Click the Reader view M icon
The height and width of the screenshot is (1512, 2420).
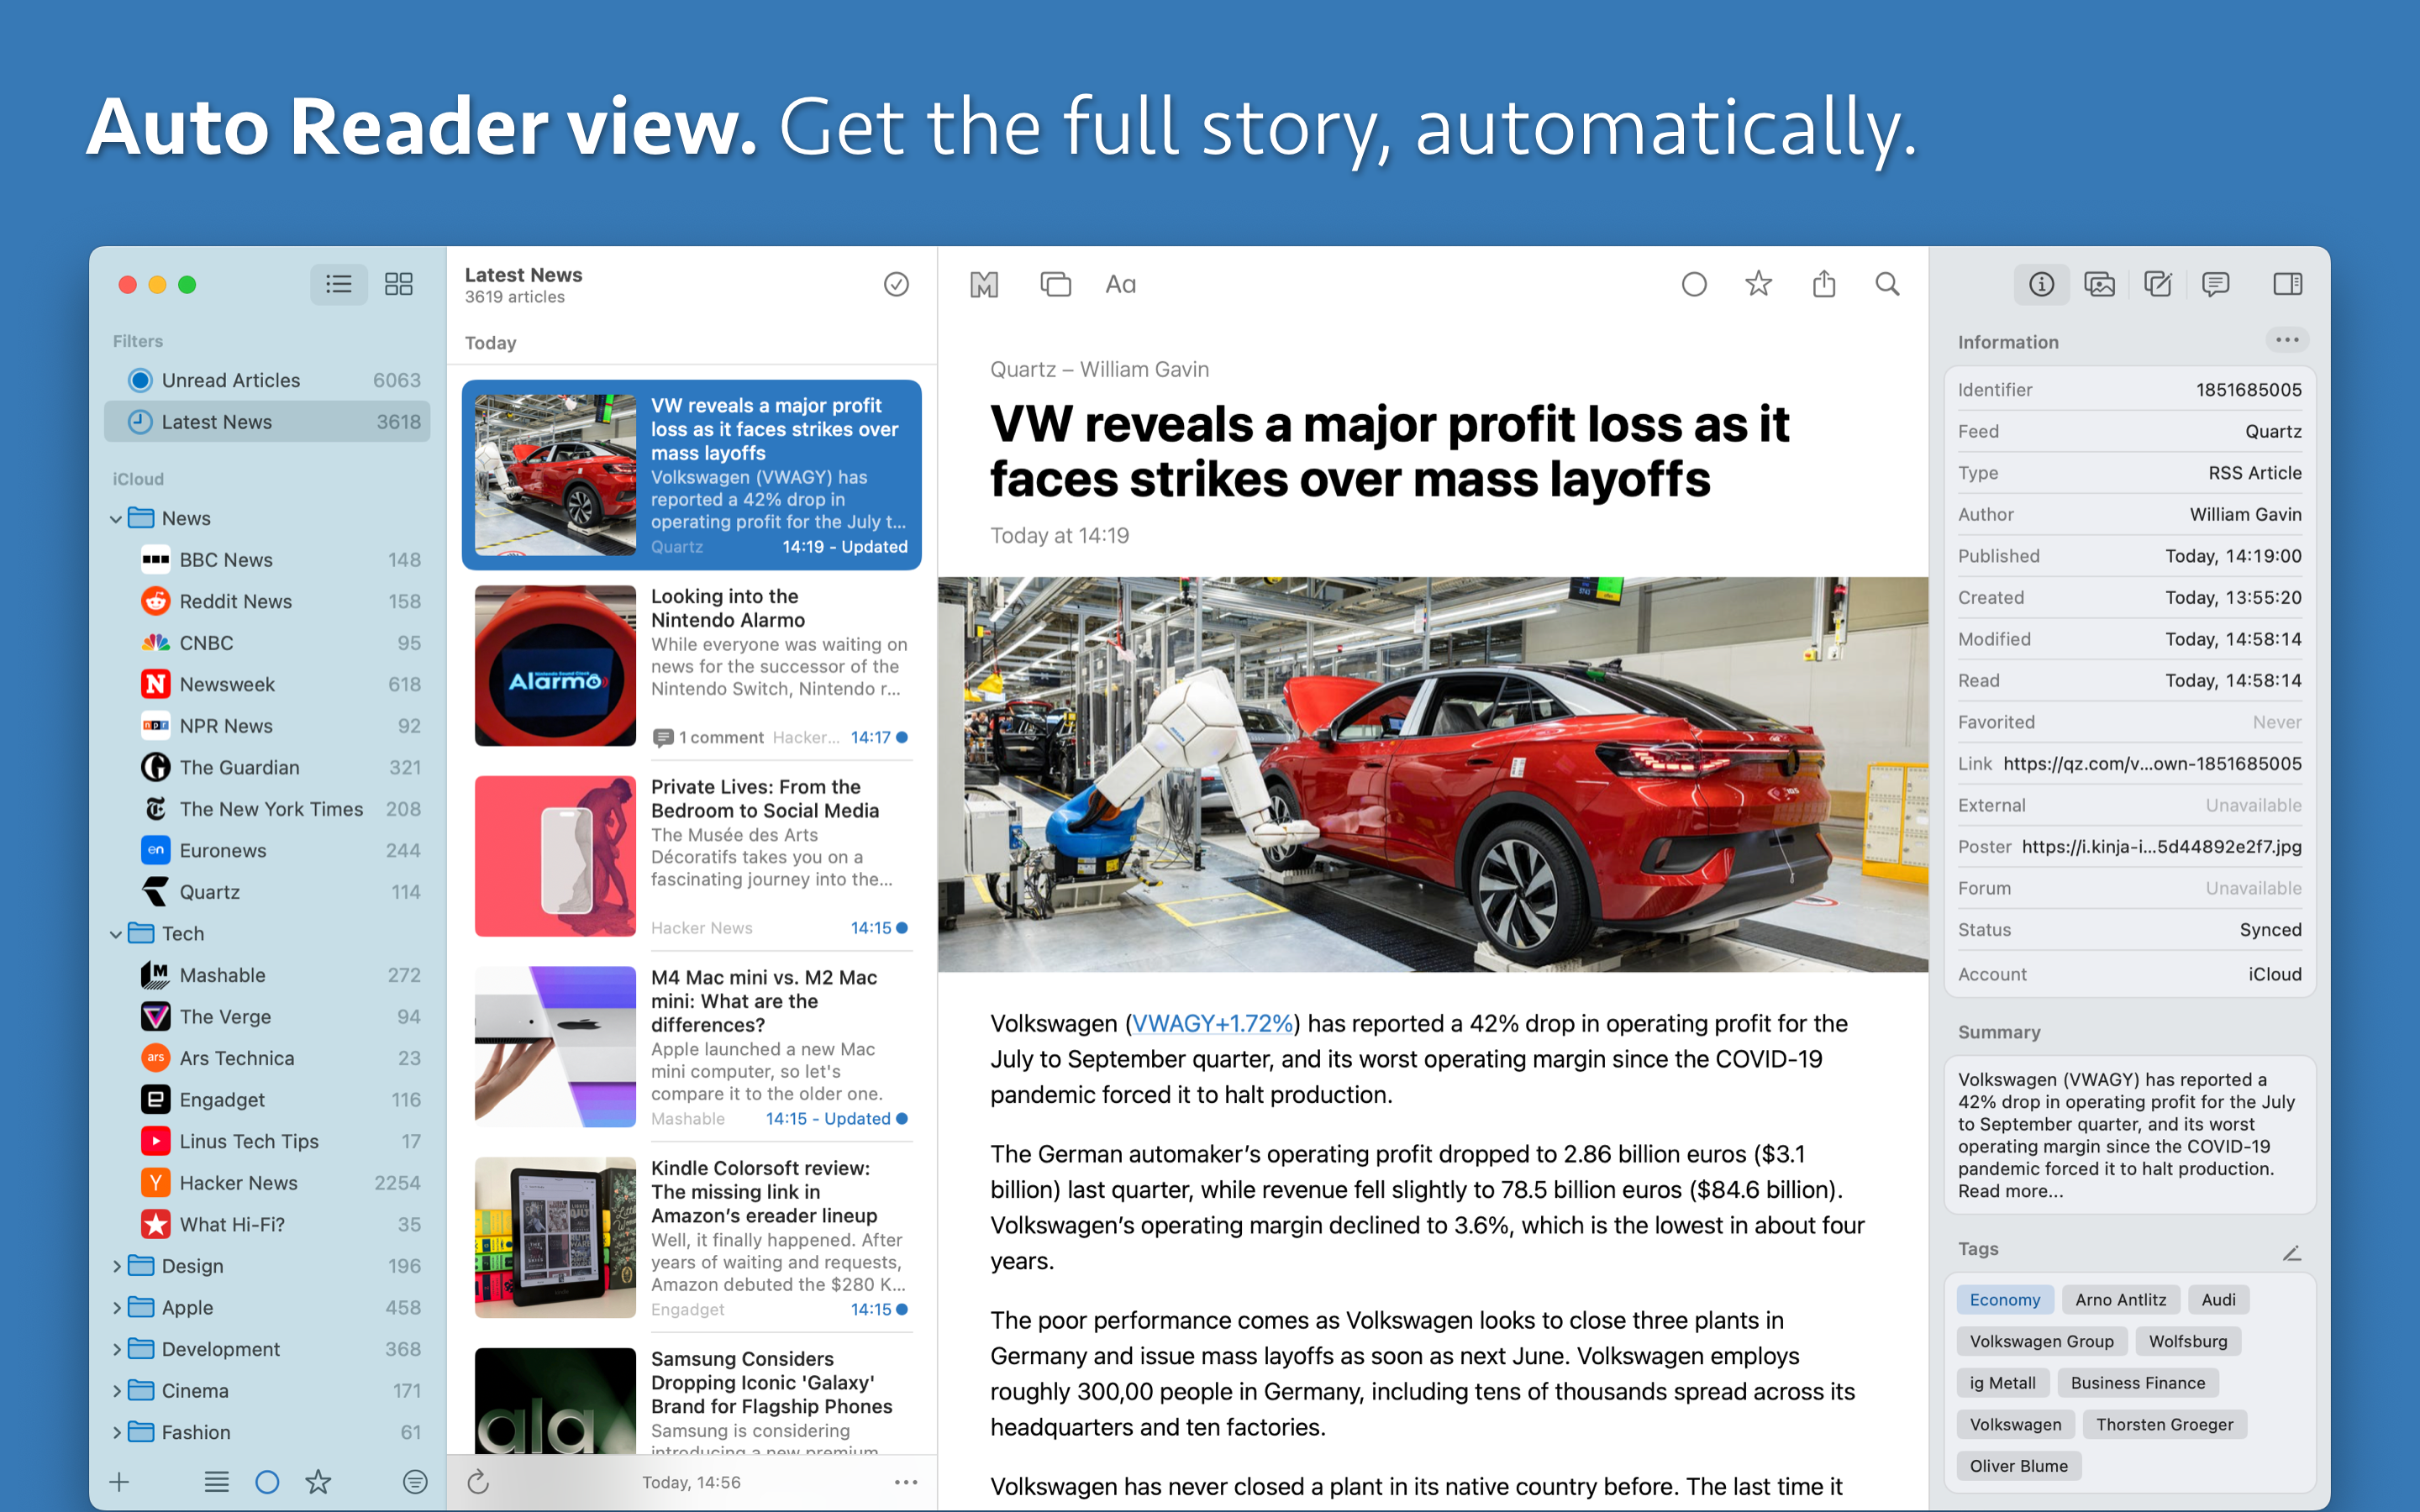[984, 285]
